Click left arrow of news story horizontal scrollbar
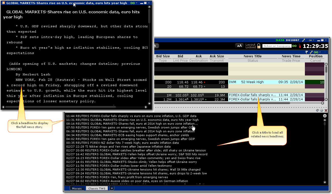The height and width of the screenshot is (194, 332). [x=3, y=107]
